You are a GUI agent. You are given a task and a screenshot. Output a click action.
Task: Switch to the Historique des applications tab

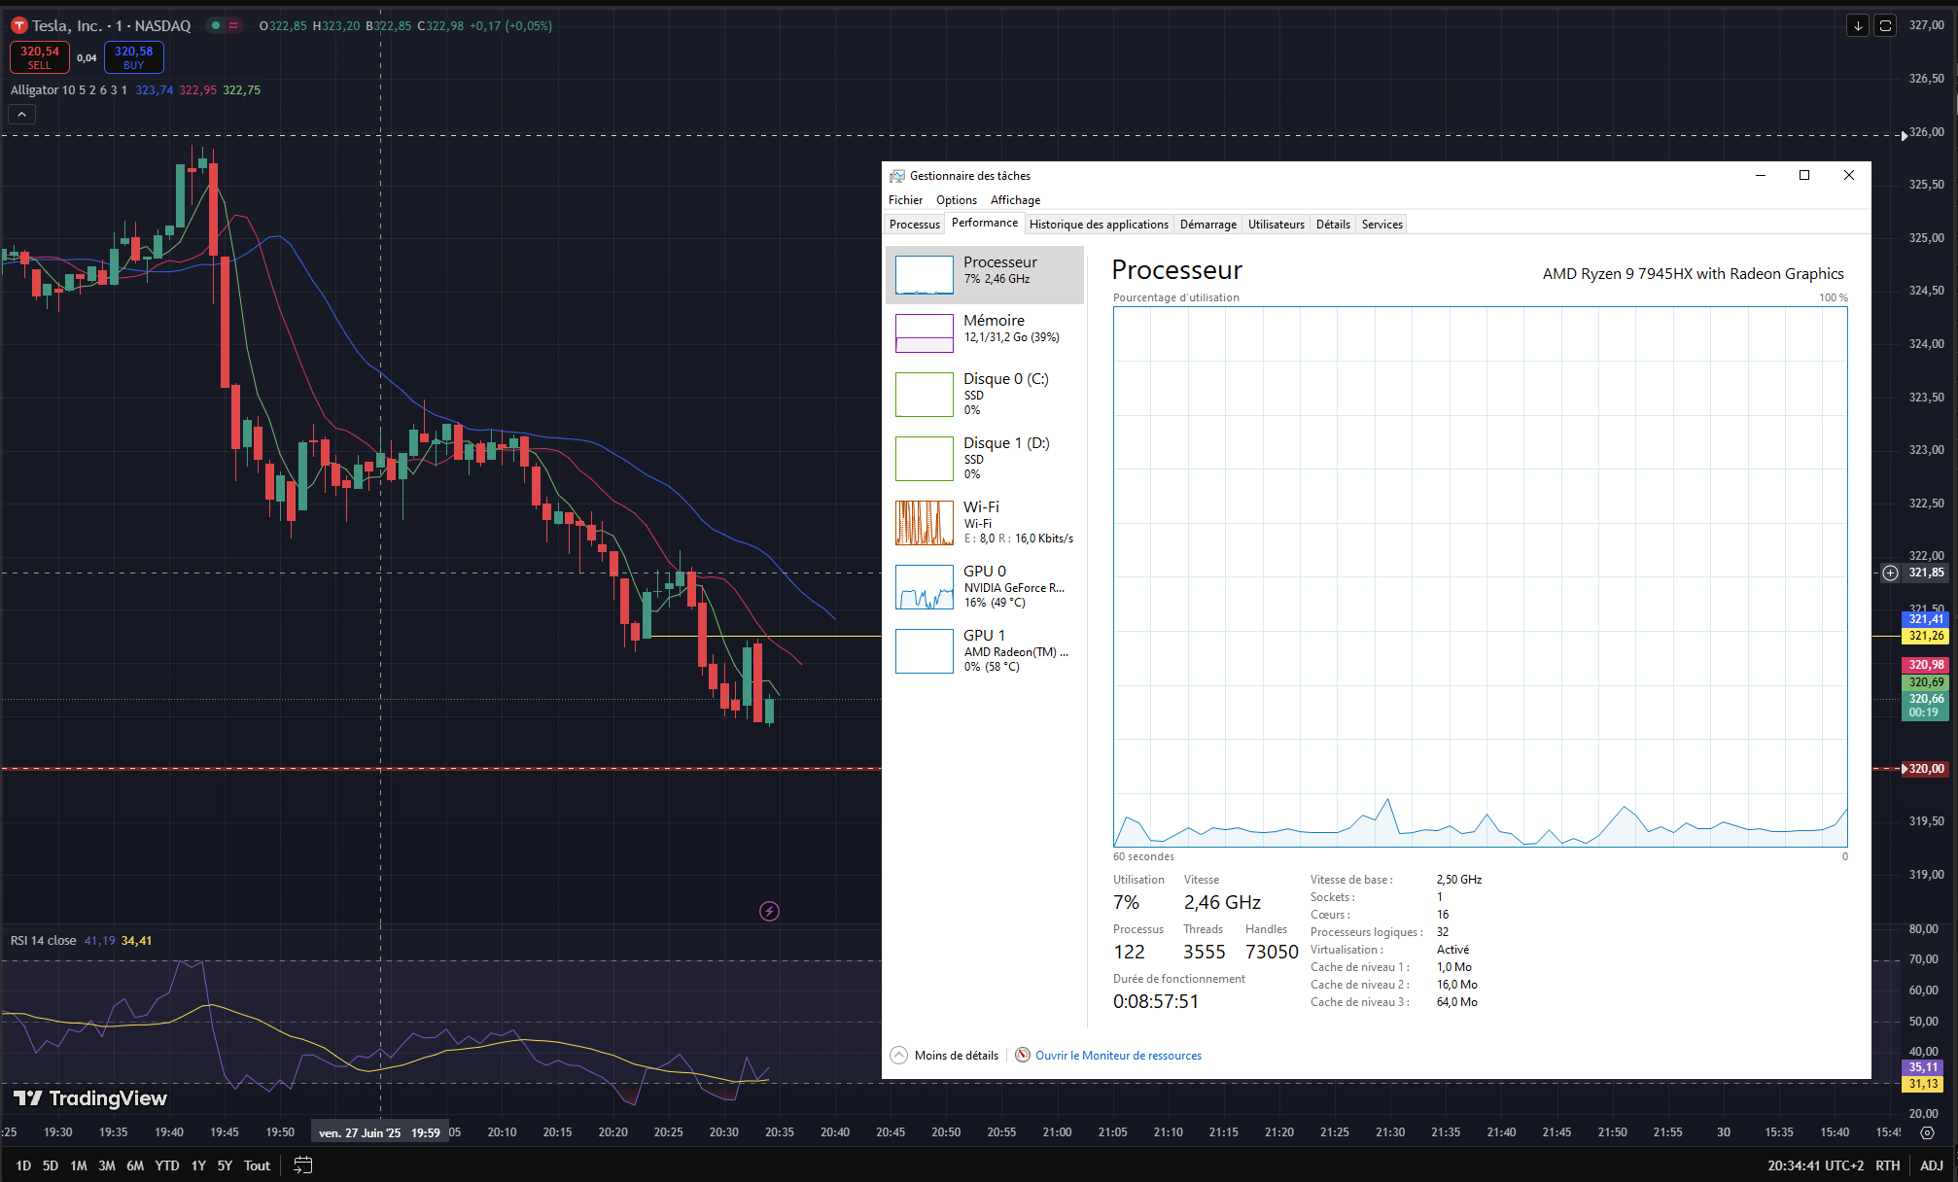pyautogui.click(x=1099, y=225)
